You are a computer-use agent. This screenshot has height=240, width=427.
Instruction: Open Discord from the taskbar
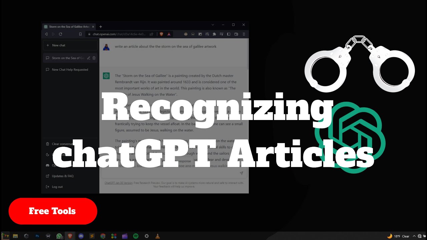click(81, 236)
